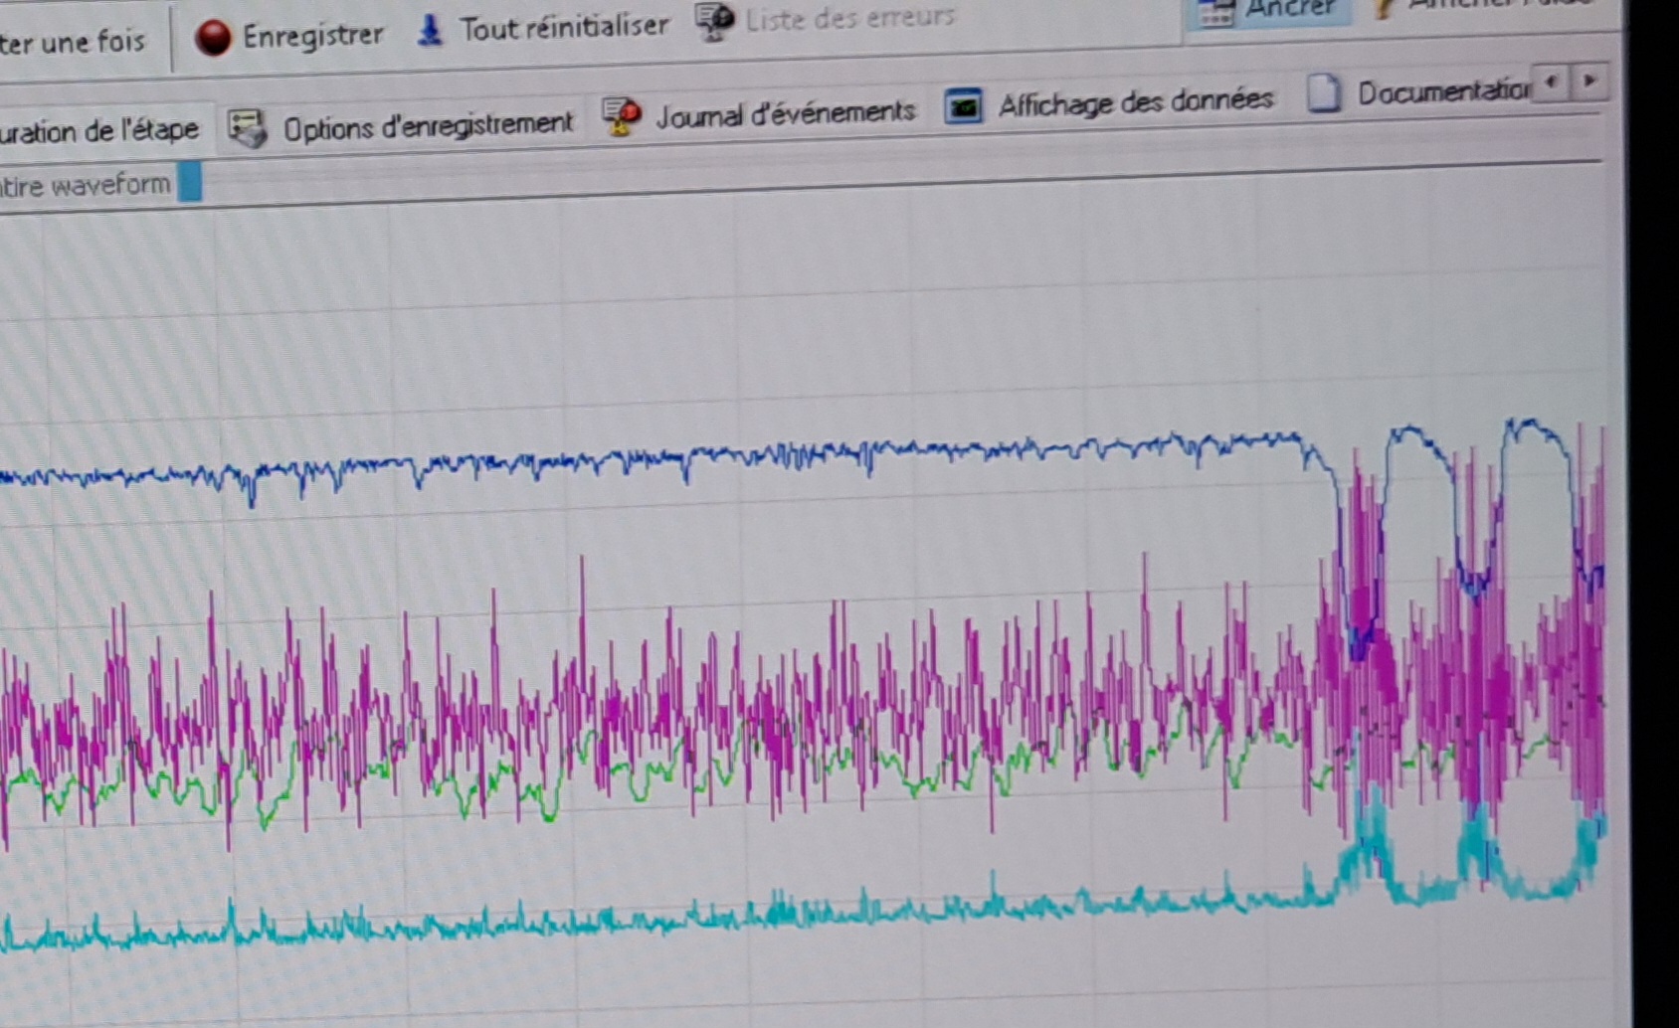Click the Ancrer docking icon
This screenshot has height=1028, width=1679.
1215,12
